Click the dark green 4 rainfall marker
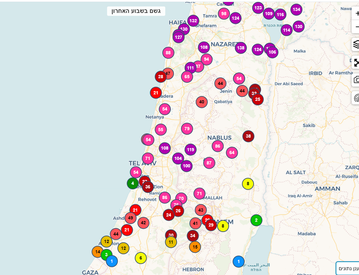 tap(133, 183)
